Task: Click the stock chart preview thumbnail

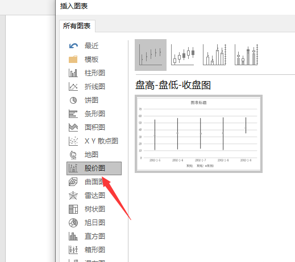Action: (x=198, y=134)
